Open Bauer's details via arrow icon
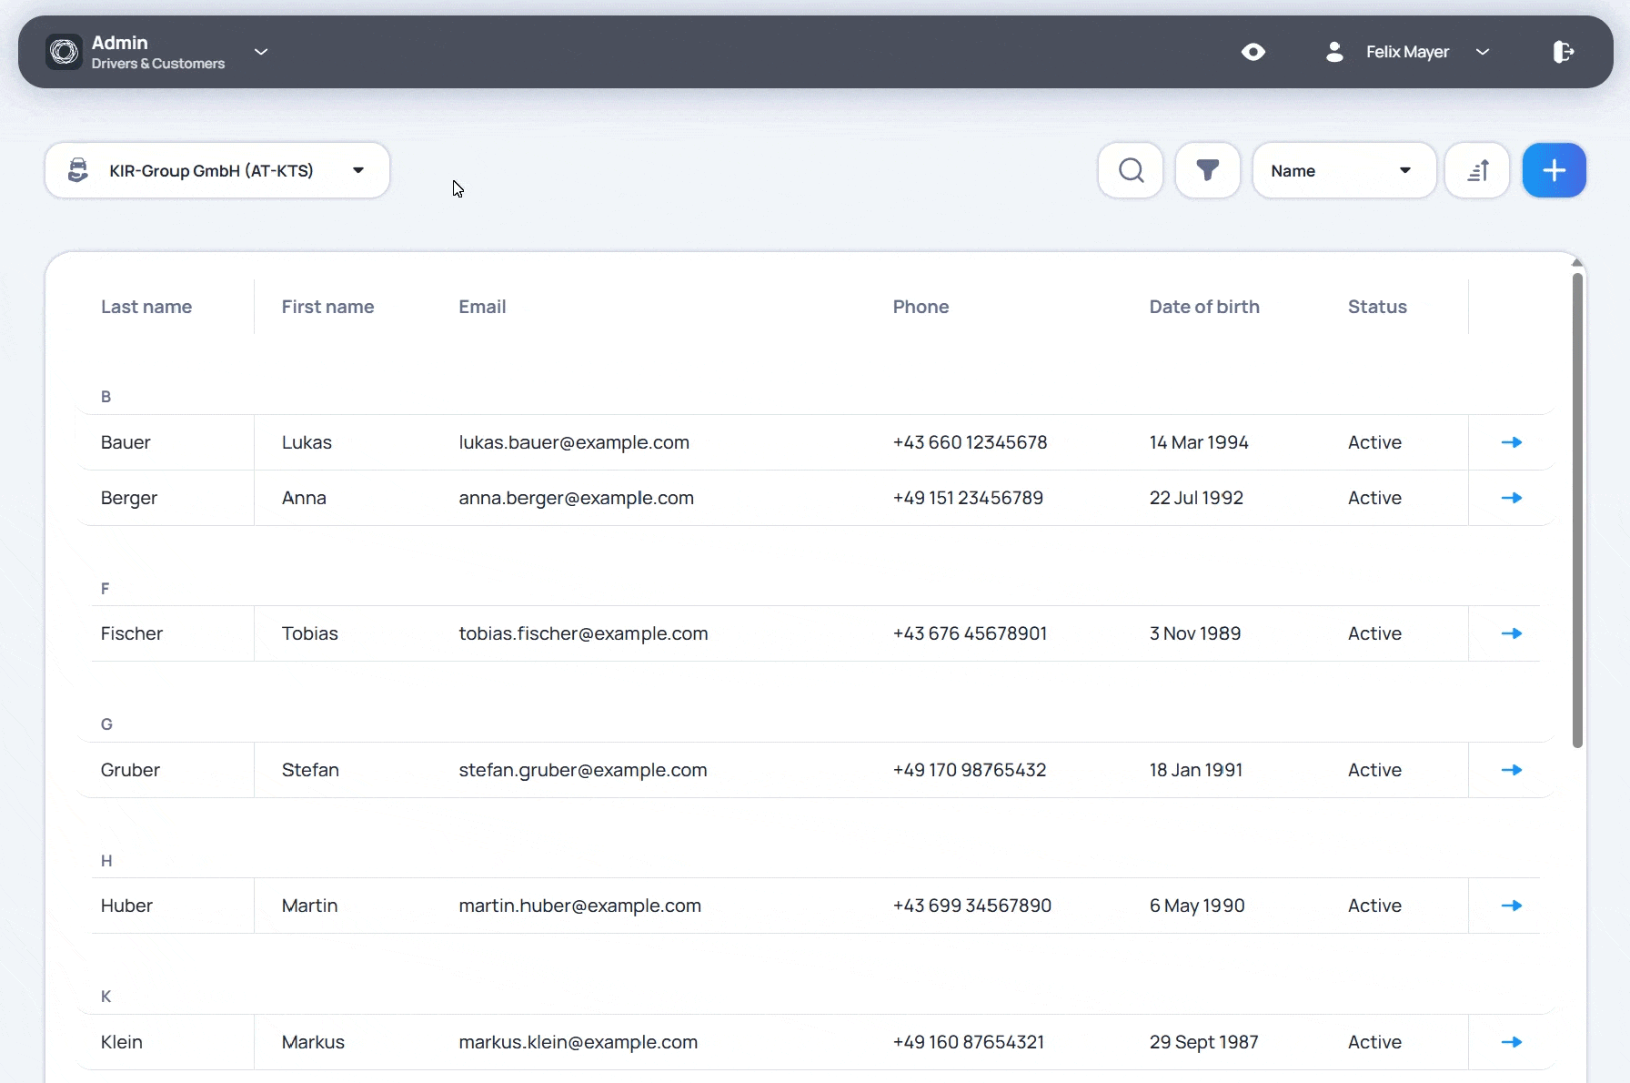 click(1512, 442)
